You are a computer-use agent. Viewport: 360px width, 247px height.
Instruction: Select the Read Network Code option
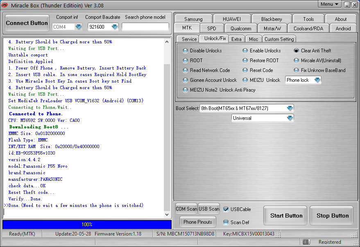(185, 70)
